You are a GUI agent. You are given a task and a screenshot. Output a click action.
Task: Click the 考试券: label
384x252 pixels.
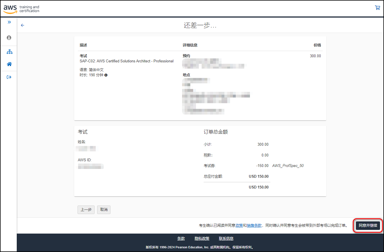point(210,166)
